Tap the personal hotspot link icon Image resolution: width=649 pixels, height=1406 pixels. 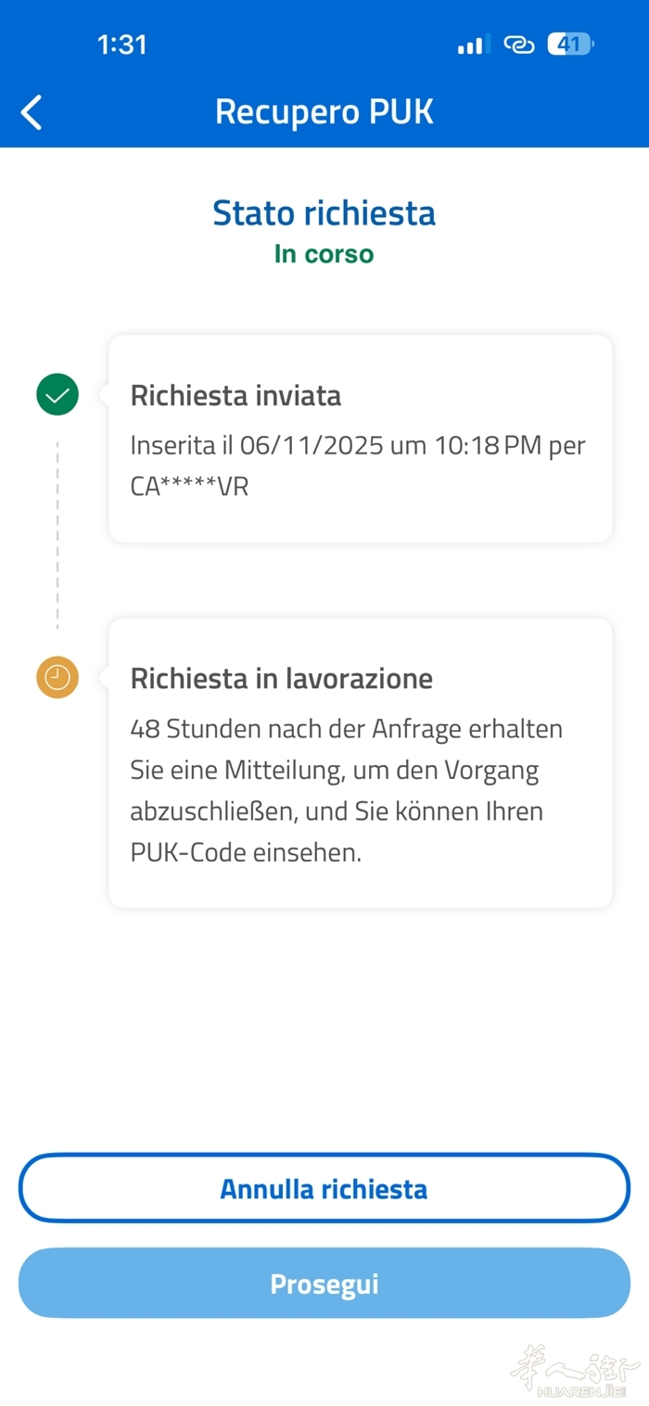(x=518, y=45)
